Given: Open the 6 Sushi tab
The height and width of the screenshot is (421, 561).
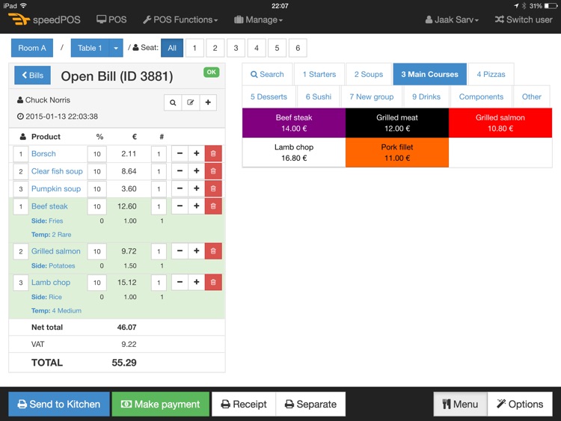Looking at the screenshot, I should tap(319, 96).
